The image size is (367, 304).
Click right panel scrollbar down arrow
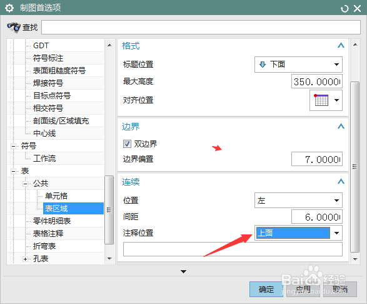pos(355,259)
